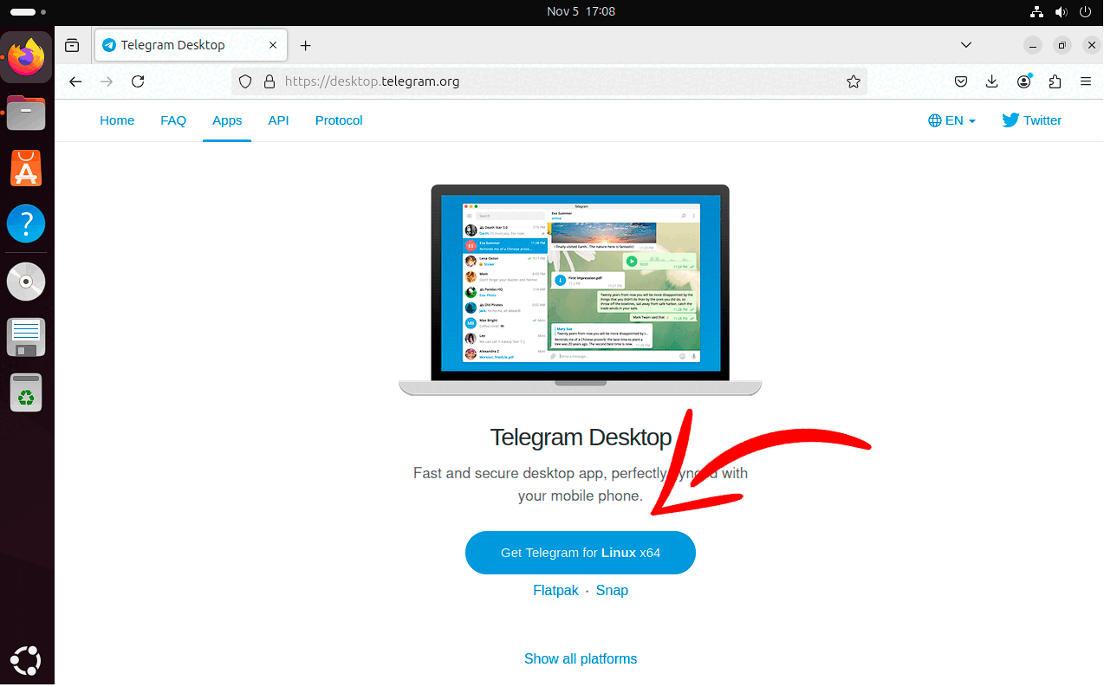
Task: Open the Twitter link
Action: point(1031,120)
